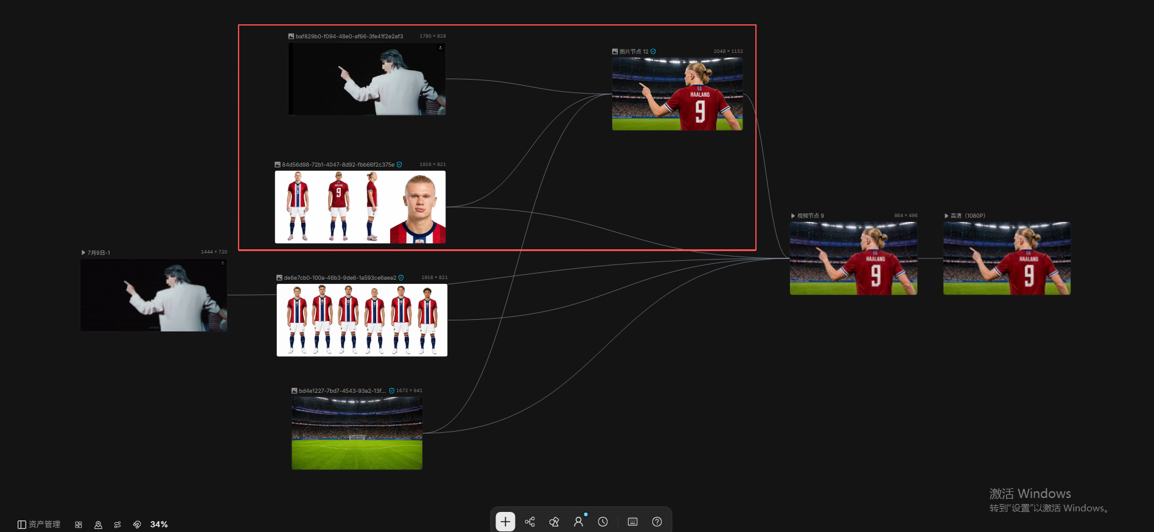Click the connection routing icon in status bar
The image size is (1154, 532).
(117, 525)
